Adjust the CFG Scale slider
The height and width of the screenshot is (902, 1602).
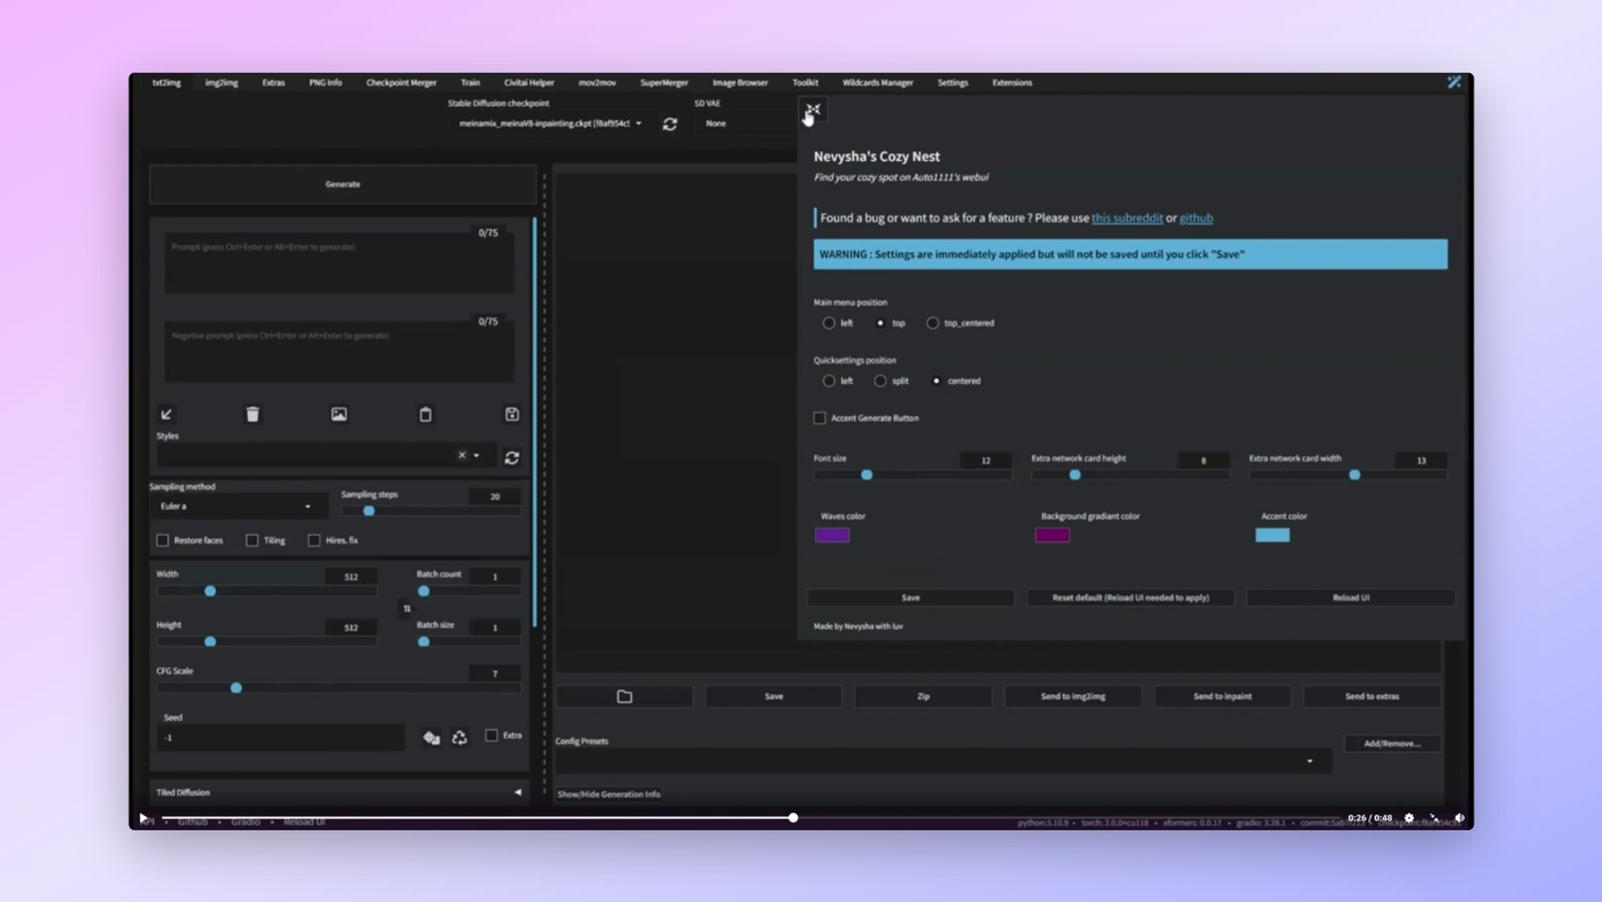tap(339, 688)
